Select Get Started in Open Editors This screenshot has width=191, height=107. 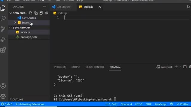coord(29,18)
